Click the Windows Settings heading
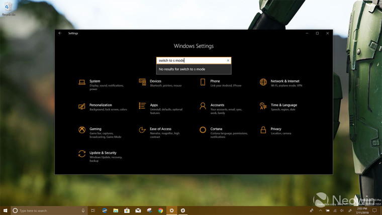The height and width of the screenshot is (215, 382). 194,46
